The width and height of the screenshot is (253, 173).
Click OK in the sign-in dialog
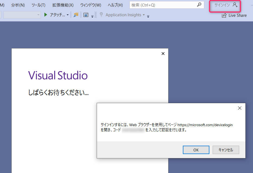point(196,150)
